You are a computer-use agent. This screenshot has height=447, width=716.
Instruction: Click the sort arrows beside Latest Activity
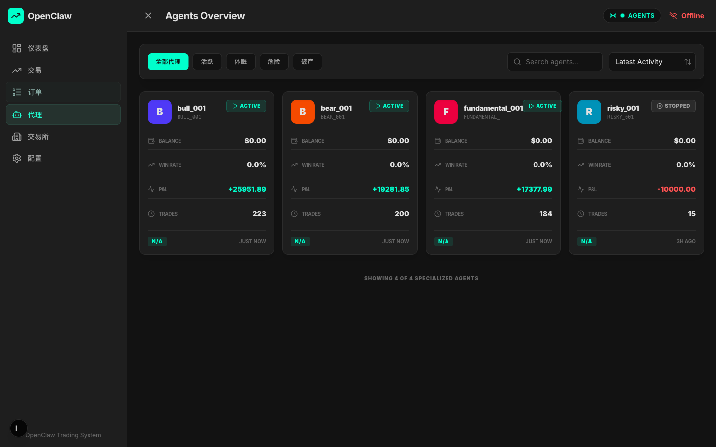point(688,62)
